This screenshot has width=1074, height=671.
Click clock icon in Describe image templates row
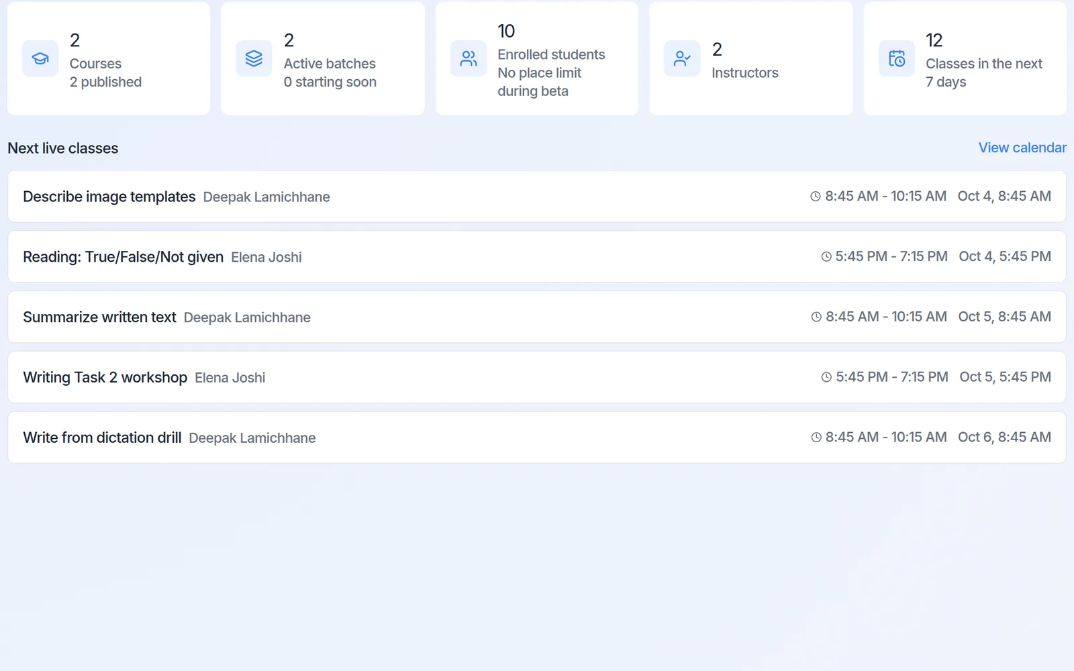click(816, 197)
